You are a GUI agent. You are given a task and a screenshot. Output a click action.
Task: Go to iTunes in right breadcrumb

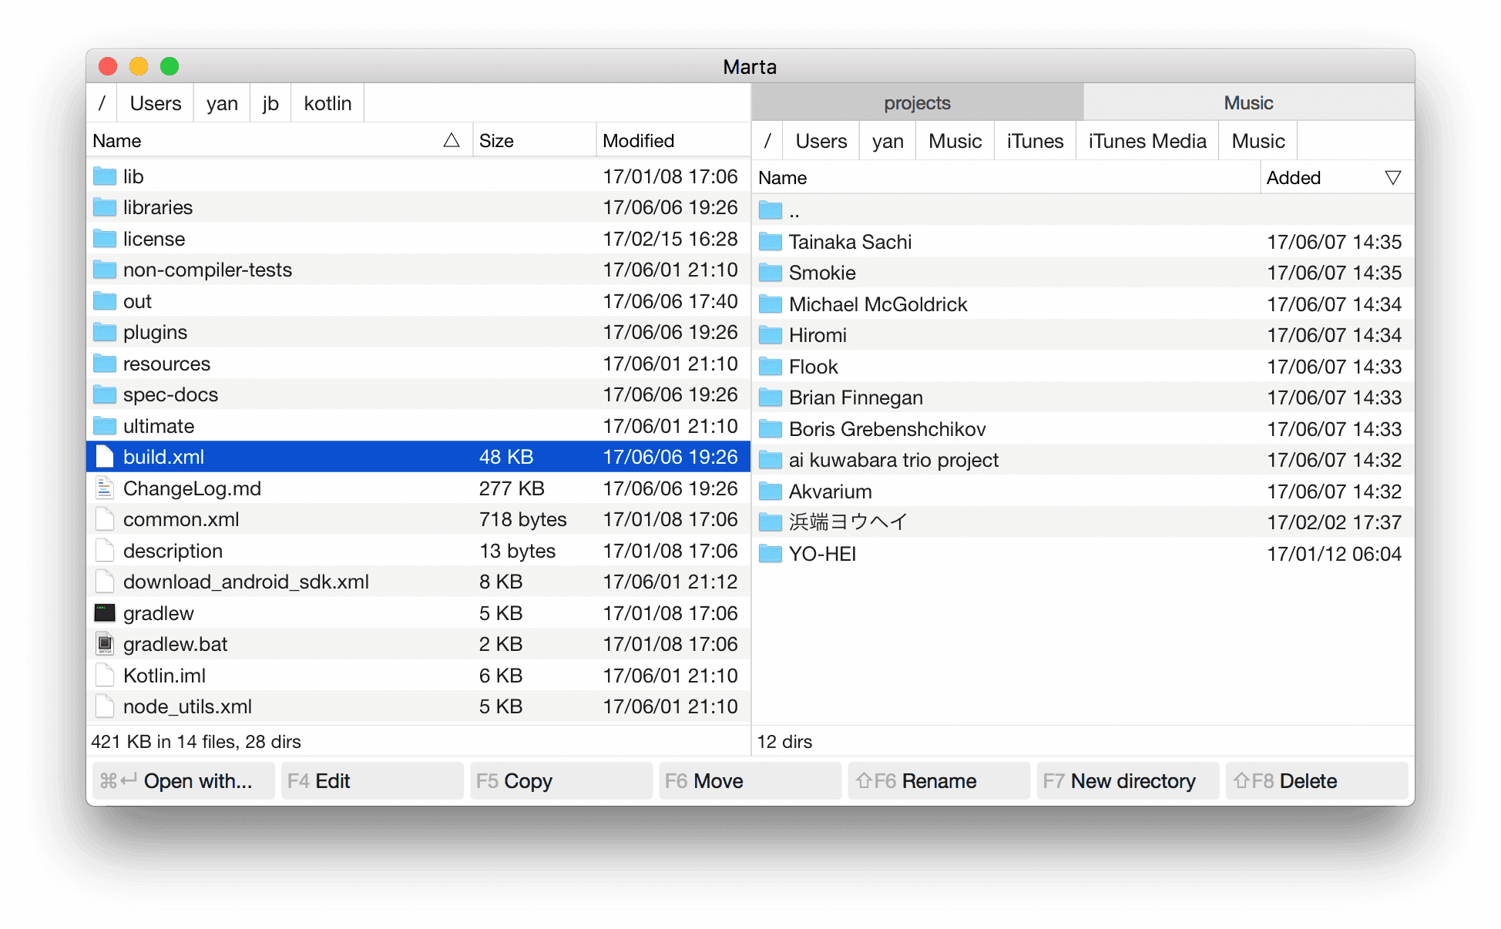click(1035, 141)
